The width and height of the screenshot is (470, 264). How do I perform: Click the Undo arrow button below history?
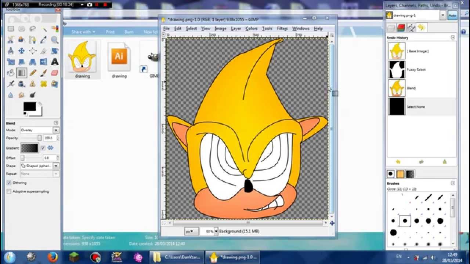(x=398, y=162)
